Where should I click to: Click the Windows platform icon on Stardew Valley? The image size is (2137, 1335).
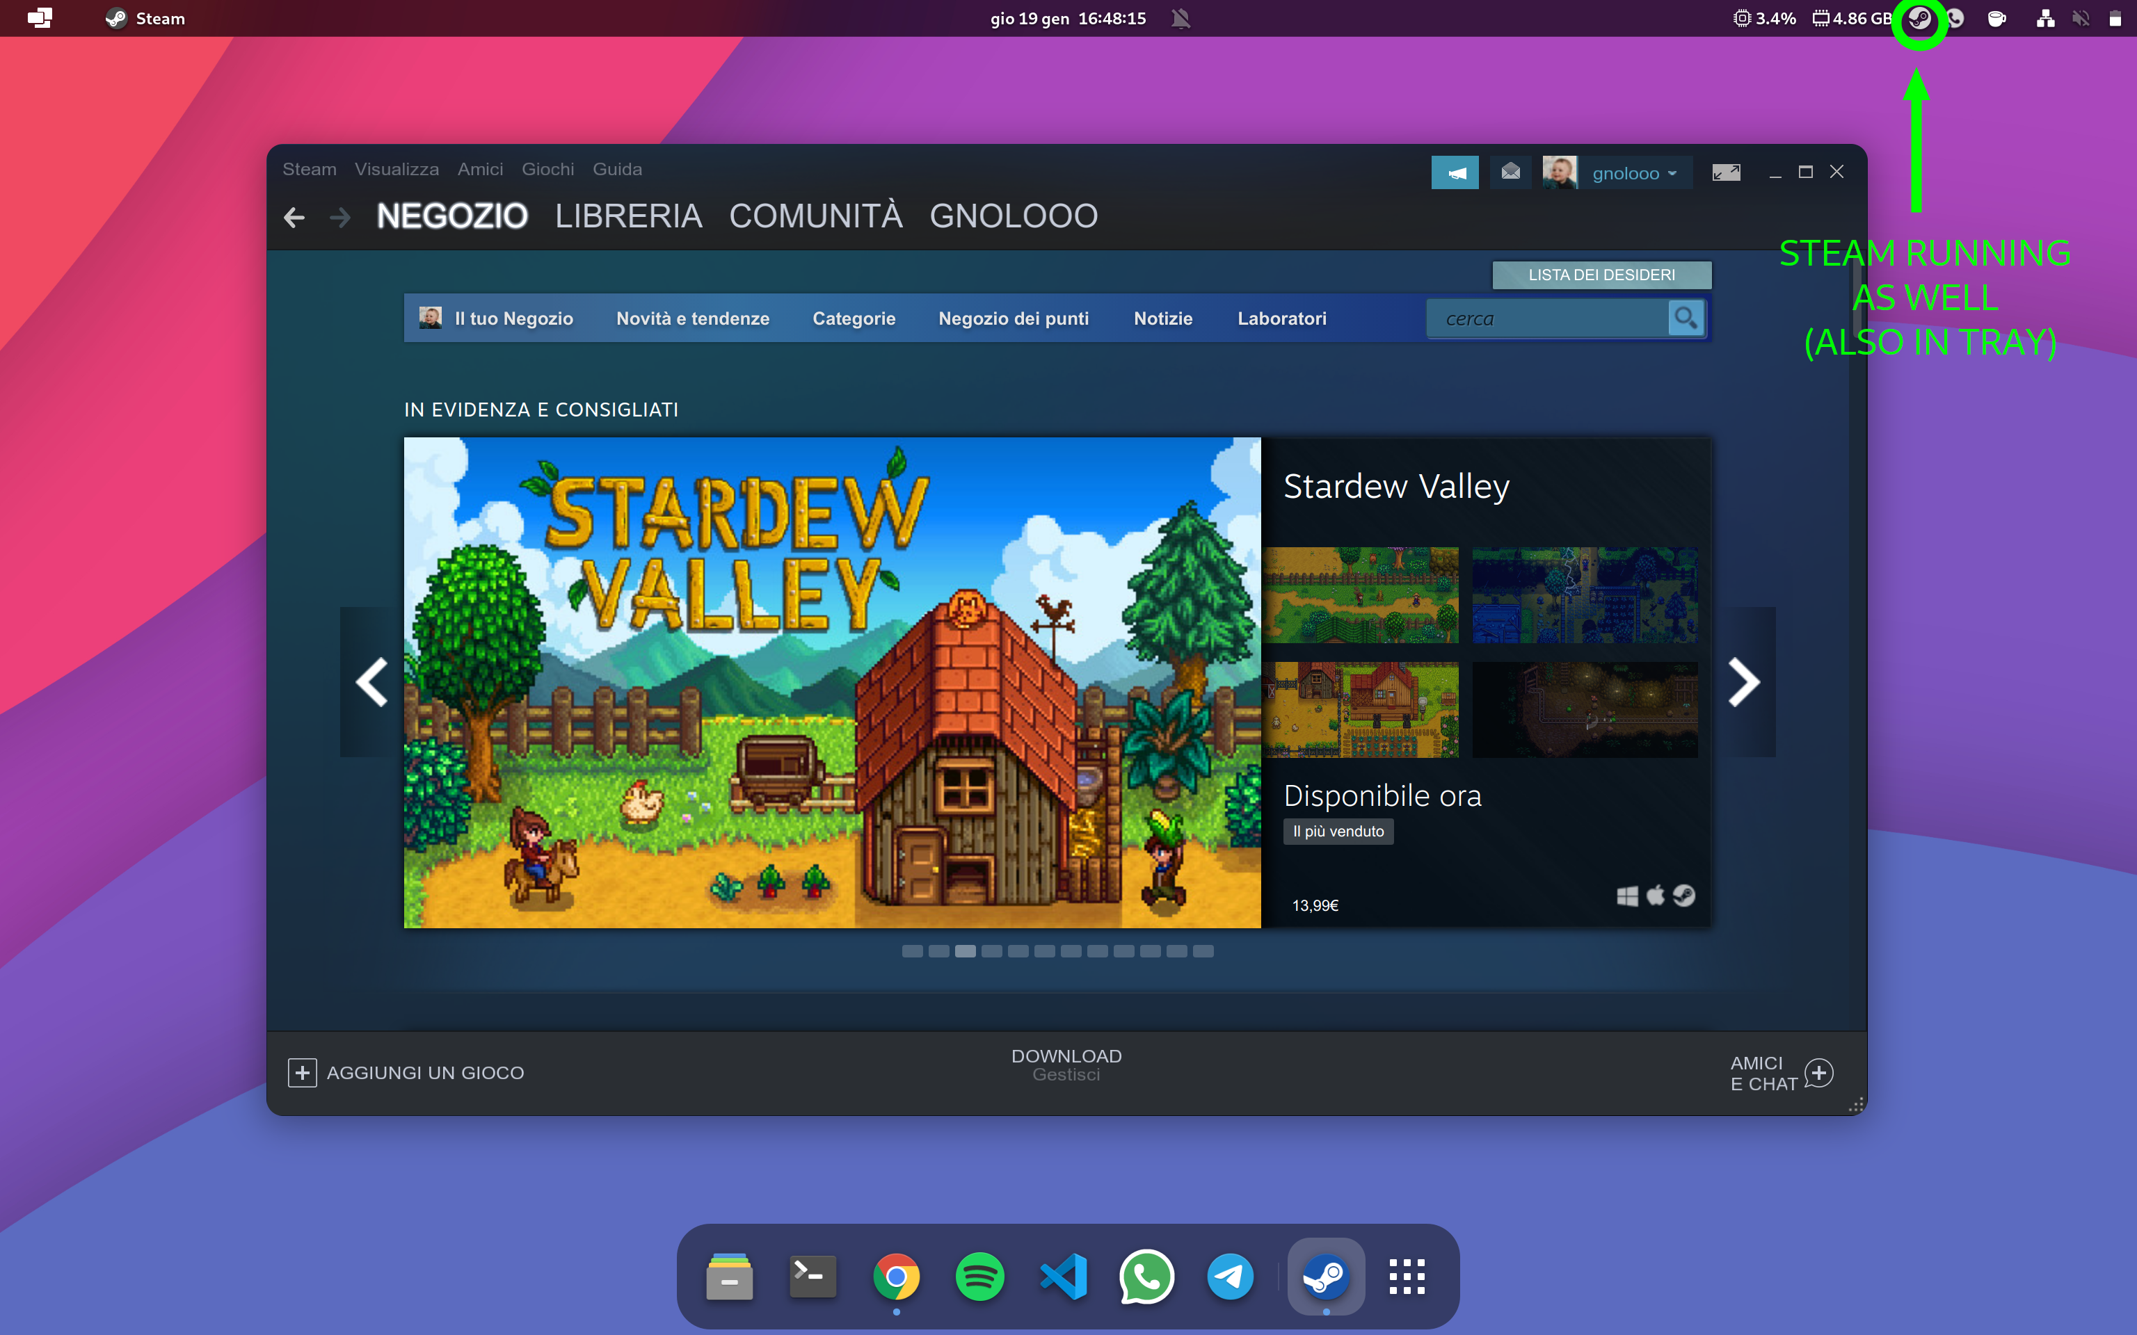click(x=1626, y=896)
